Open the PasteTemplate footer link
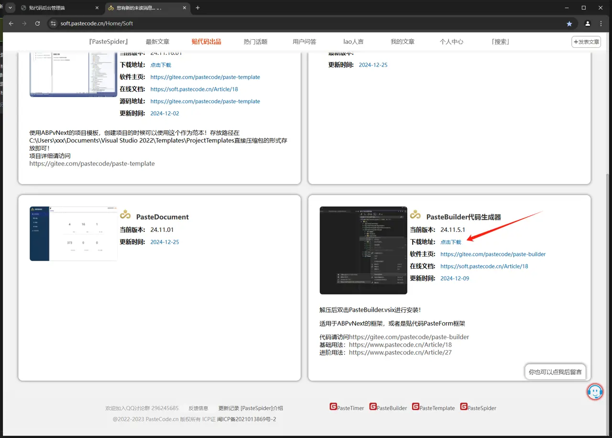This screenshot has height=438, width=612. click(437, 408)
